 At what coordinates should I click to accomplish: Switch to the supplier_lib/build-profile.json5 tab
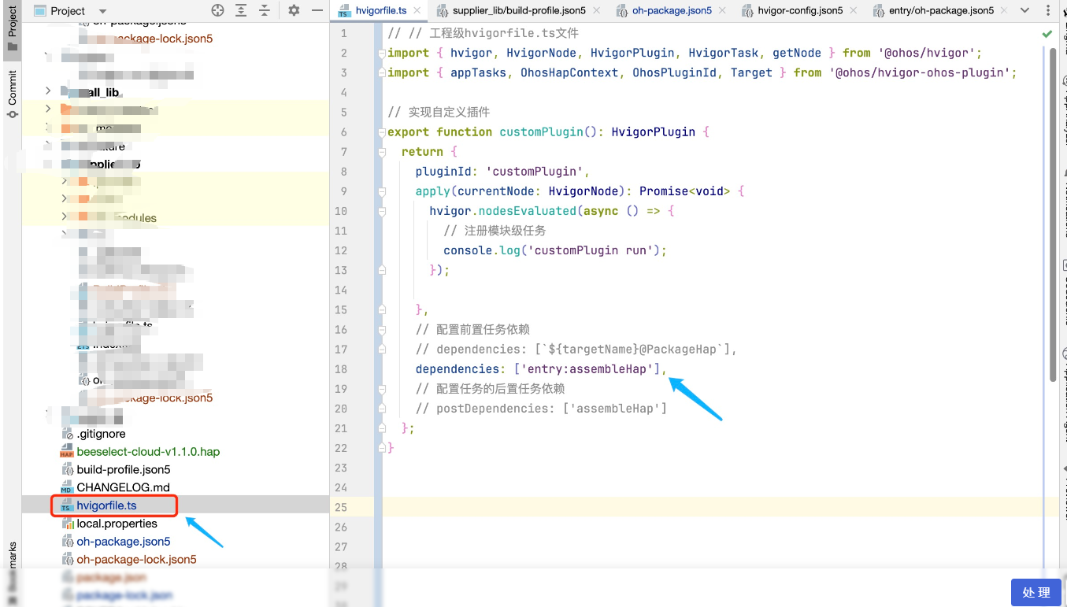(x=518, y=10)
